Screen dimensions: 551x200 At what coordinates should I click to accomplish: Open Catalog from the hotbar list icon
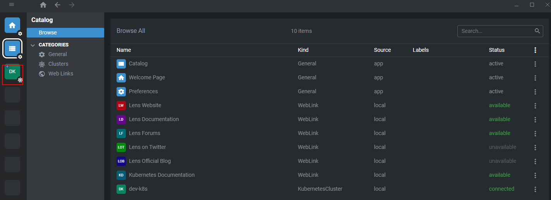tap(12, 48)
